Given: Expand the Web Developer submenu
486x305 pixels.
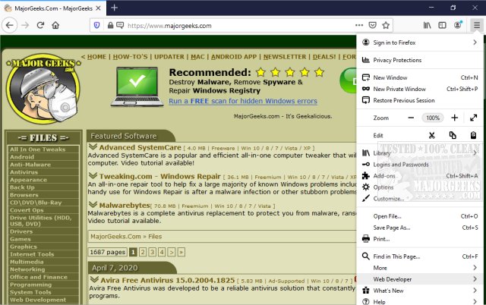Looking at the screenshot, I should coord(420,279).
